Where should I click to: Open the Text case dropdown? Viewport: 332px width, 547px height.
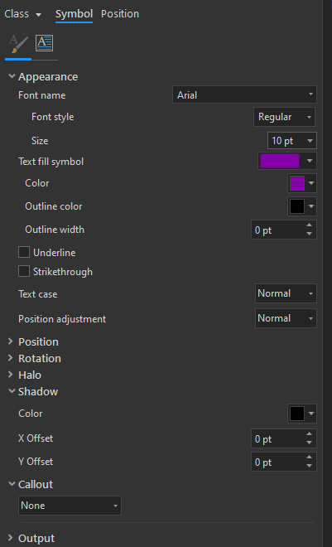(x=286, y=293)
